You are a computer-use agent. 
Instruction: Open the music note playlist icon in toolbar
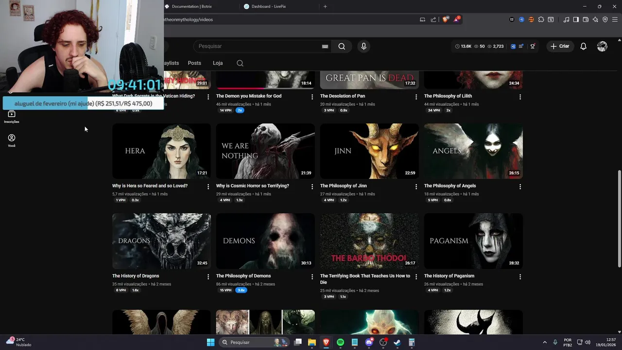566,19
